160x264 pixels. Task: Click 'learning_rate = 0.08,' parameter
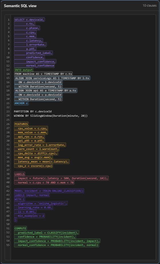point(33,207)
